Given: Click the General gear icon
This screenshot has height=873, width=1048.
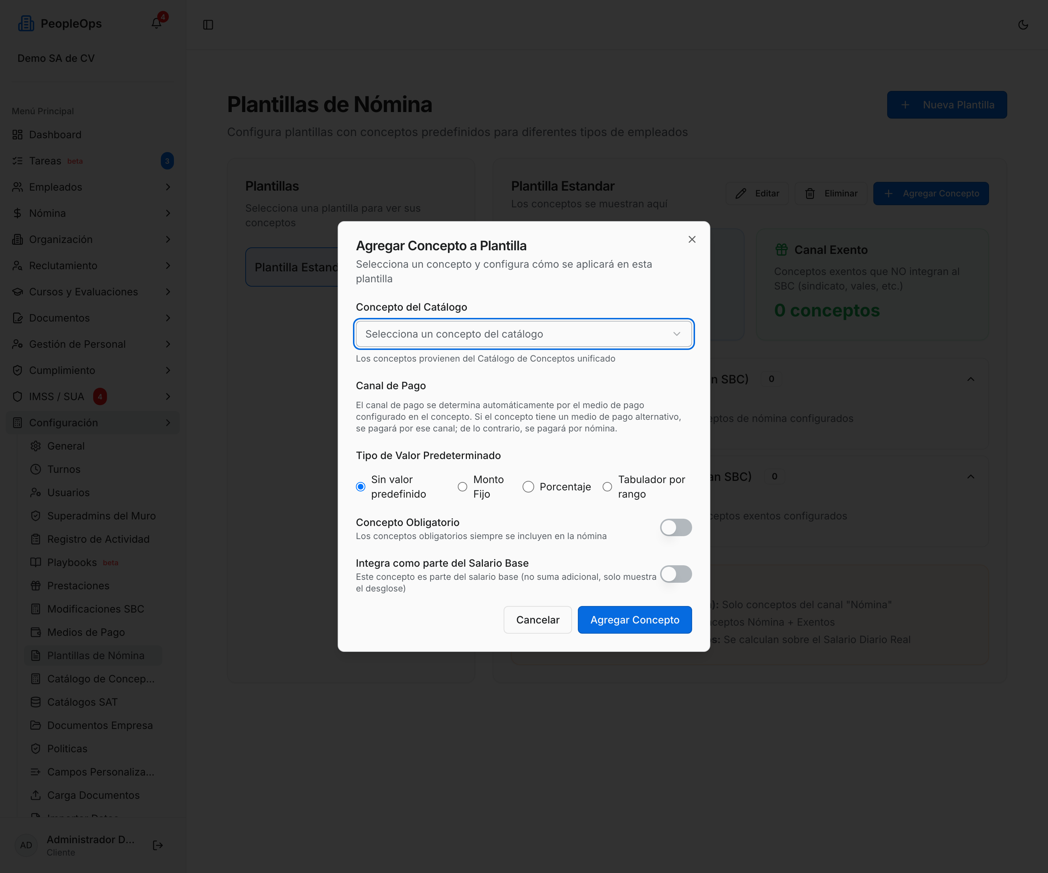Looking at the screenshot, I should click(35, 446).
